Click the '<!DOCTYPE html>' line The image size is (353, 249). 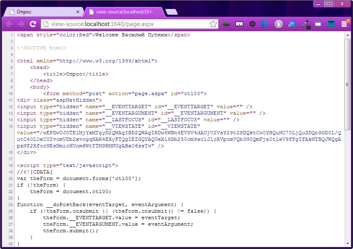coord(41,48)
